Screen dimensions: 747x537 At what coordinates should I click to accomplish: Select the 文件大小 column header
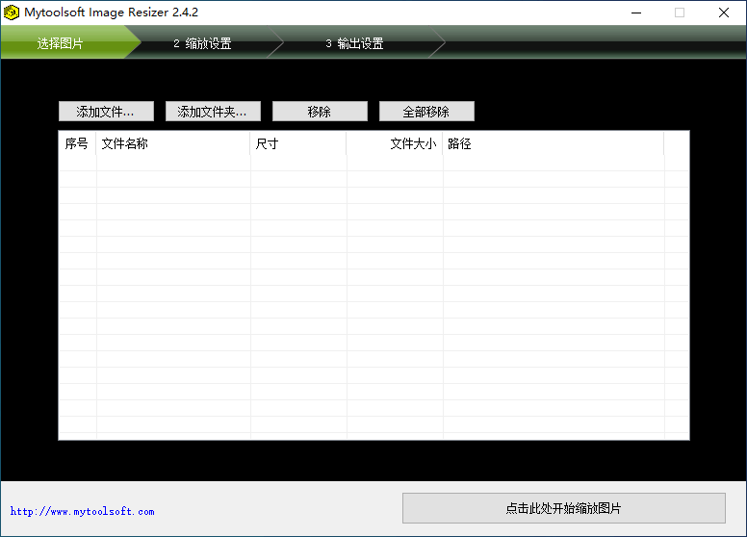click(395, 144)
